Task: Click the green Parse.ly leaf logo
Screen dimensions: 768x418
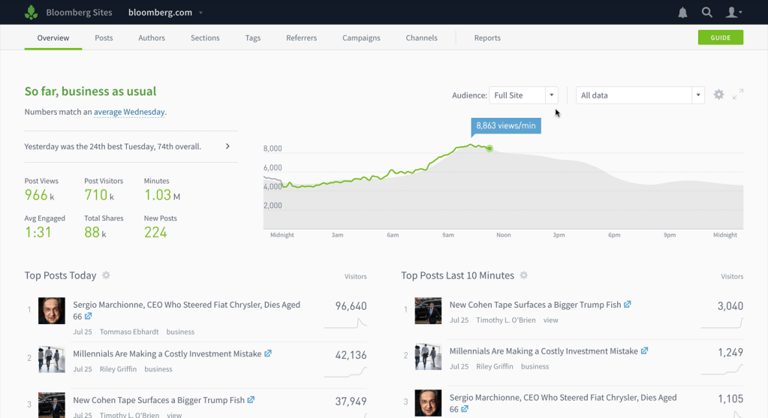Action: click(x=32, y=12)
